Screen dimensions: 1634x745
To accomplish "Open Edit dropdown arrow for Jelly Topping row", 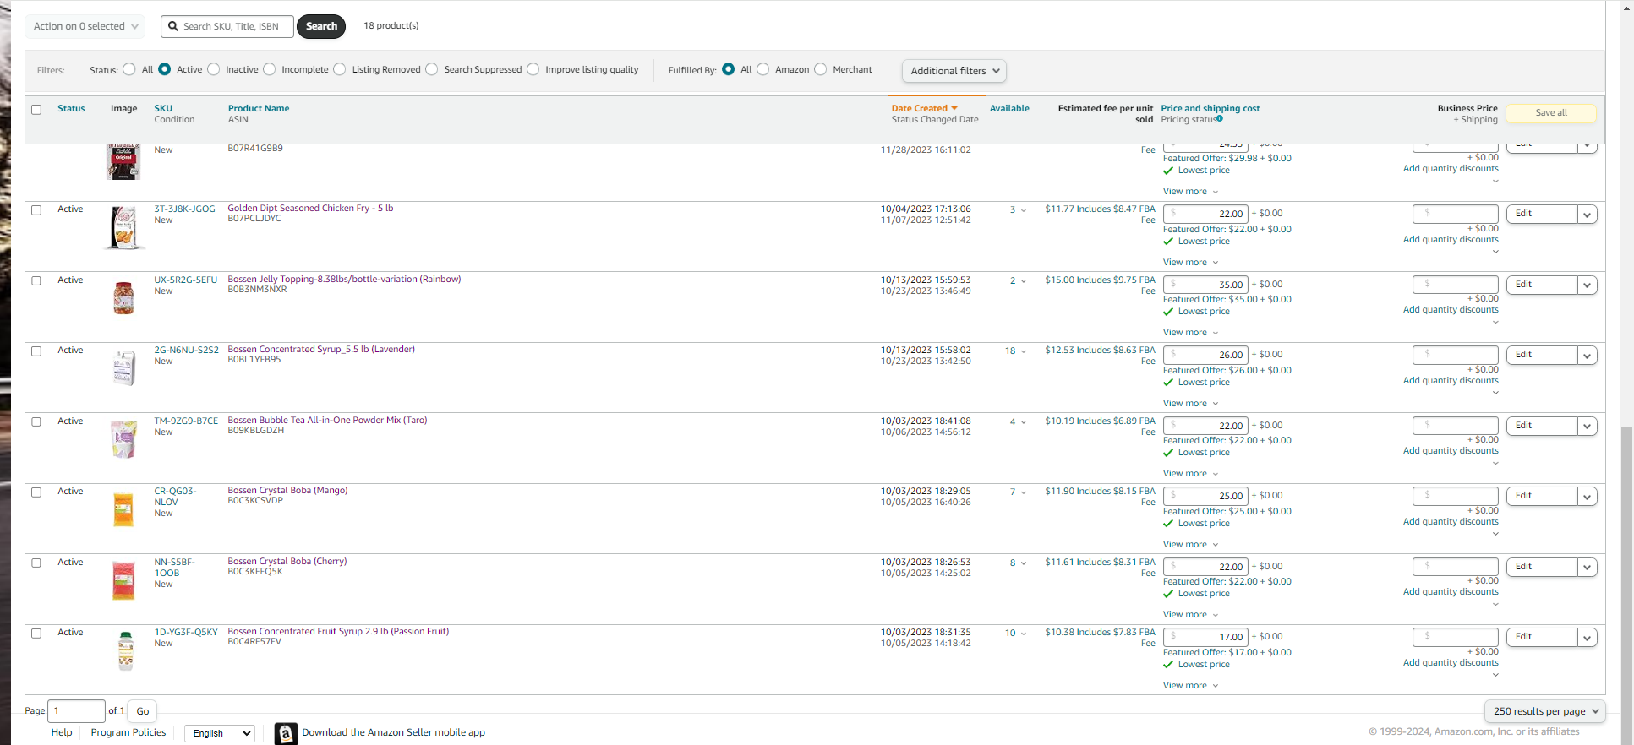I will (x=1588, y=285).
